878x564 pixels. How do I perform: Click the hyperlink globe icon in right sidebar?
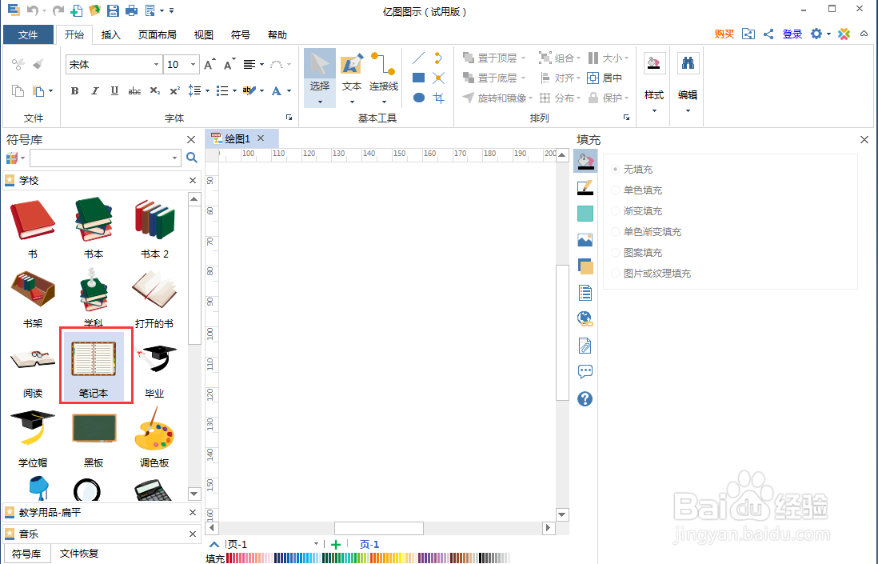[x=585, y=318]
